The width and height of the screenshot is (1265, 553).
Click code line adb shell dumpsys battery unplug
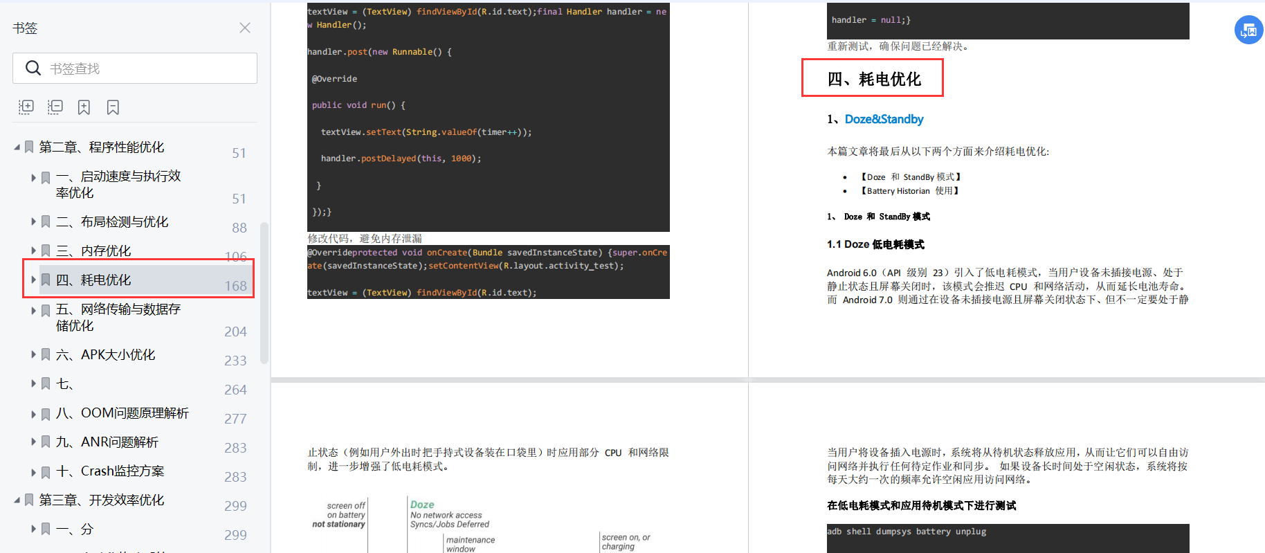click(907, 532)
